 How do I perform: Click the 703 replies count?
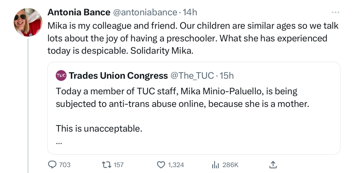click(x=64, y=165)
